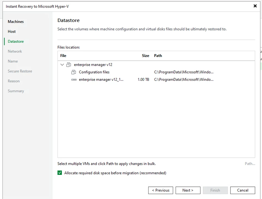Open the Reason step
Image resolution: width=262 pixels, height=199 pixels.
click(14, 81)
